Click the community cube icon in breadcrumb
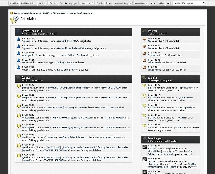215x174 pixels. tap(12, 13)
